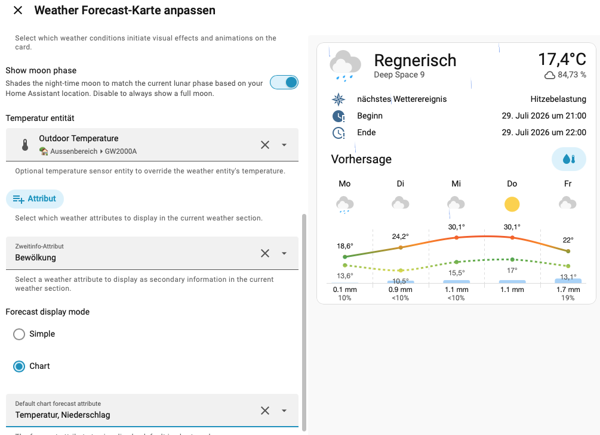Click the sunny icon for Do
This screenshot has height=435, width=600.
512,204
